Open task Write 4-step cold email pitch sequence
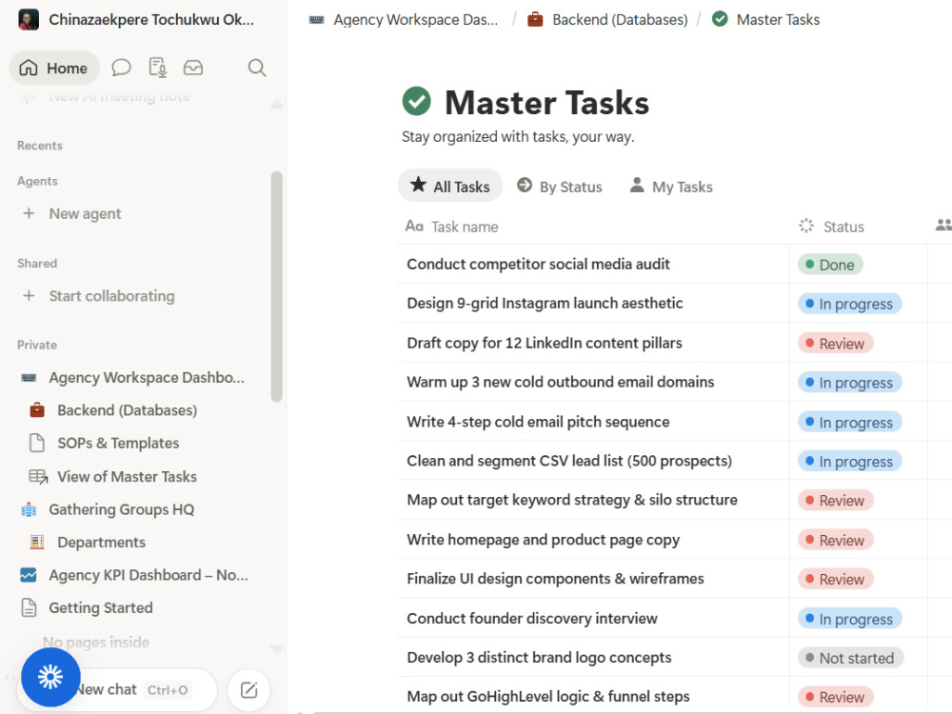Screen dimensions: 952x714 pos(538,422)
